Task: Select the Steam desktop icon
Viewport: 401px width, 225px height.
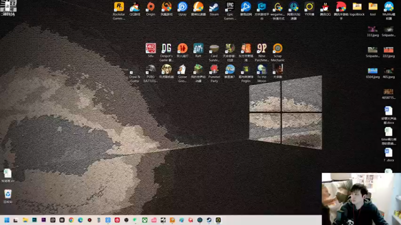Action: [214, 7]
